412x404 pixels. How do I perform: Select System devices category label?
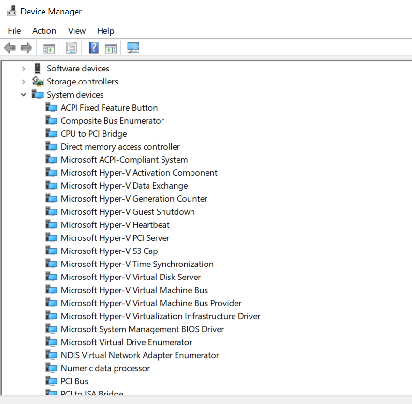click(75, 95)
